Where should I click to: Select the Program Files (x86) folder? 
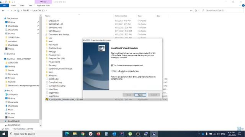[57, 58]
